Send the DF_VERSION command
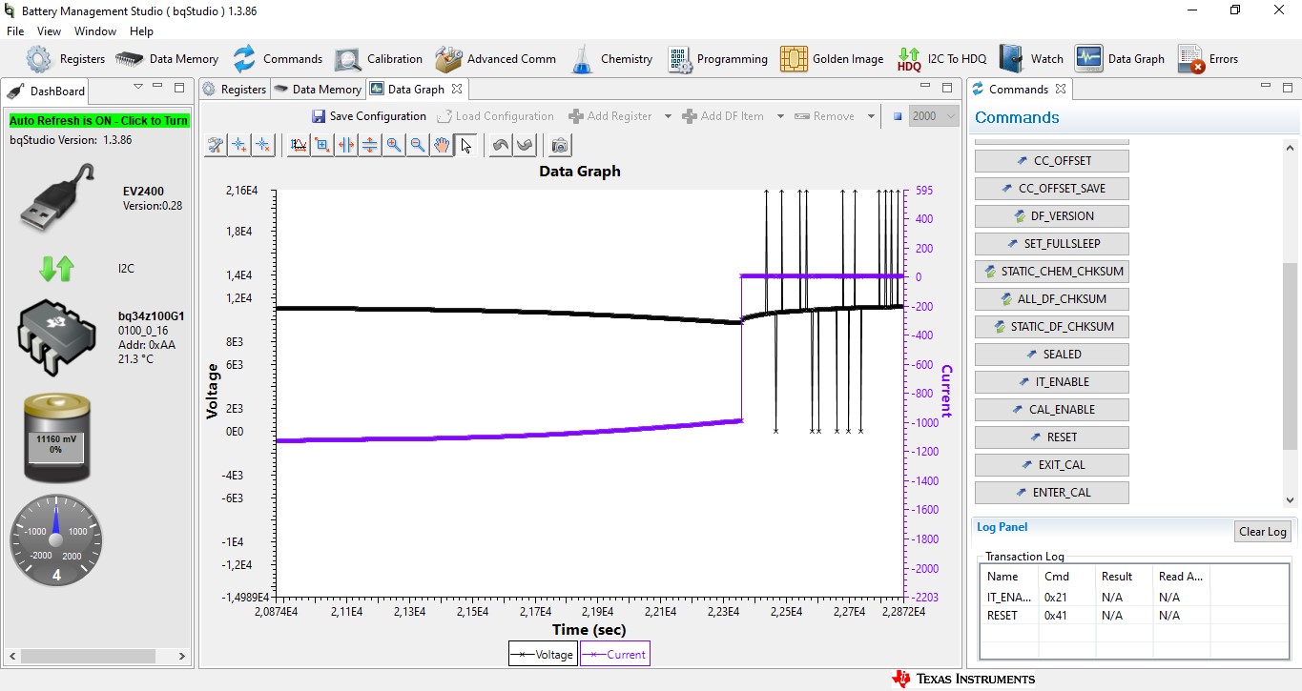Viewport: 1302px width, 691px height. [x=1052, y=216]
